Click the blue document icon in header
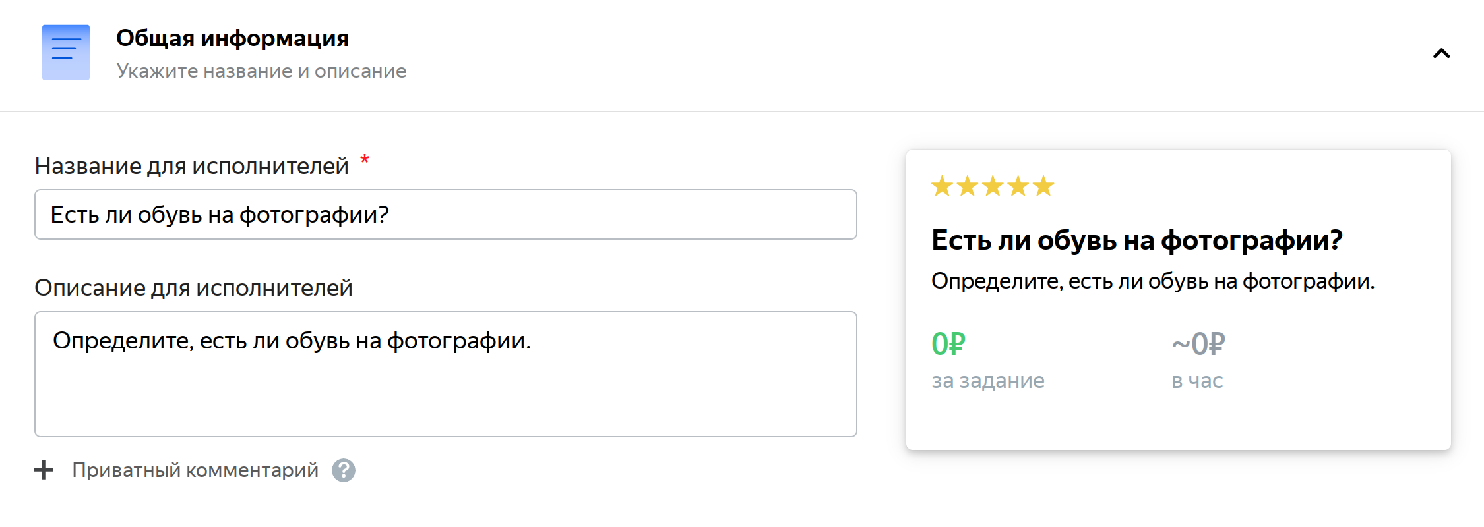 tap(66, 53)
